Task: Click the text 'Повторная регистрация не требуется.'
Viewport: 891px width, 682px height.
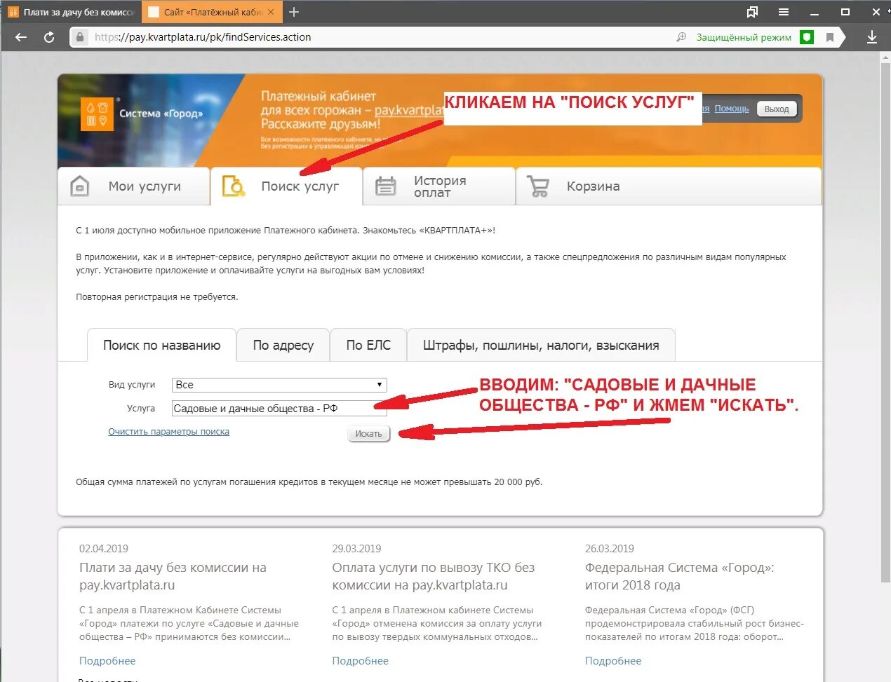Action: (157, 297)
